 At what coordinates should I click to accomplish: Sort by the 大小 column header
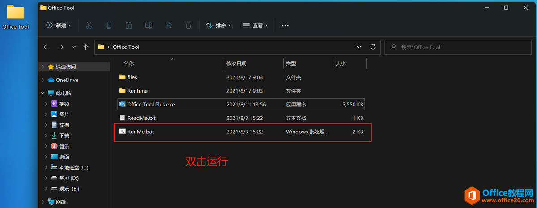[x=340, y=64]
